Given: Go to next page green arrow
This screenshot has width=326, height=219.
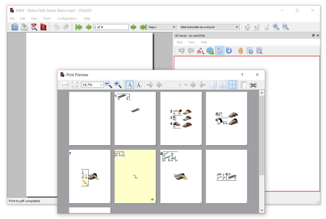Looking at the screenshot, I should (x=133, y=27).
